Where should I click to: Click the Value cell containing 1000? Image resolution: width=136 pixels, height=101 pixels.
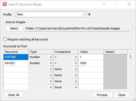coord(91,63)
